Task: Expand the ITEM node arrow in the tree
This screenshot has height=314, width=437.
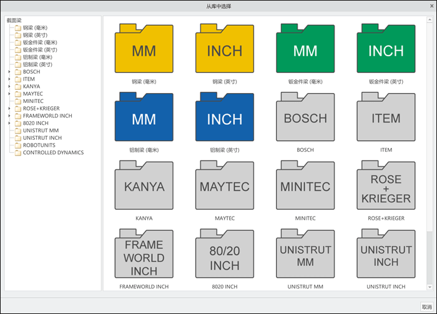Action: pyautogui.click(x=9, y=79)
